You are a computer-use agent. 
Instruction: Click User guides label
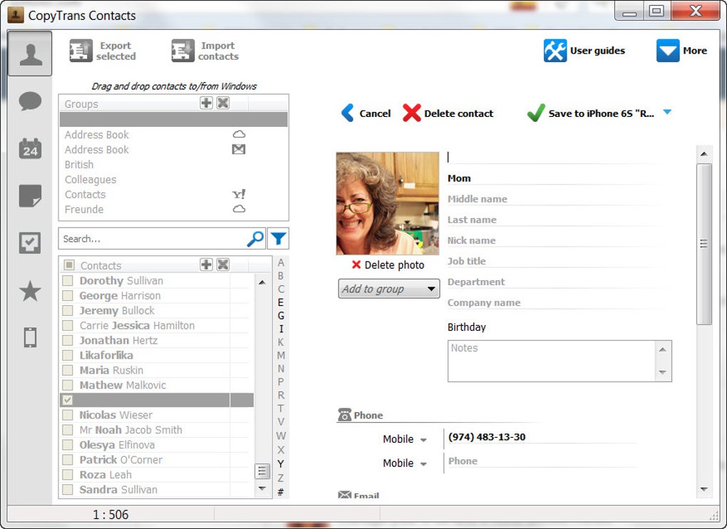(x=597, y=51)
